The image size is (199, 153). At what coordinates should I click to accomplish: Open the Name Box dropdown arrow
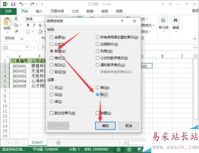coord(27,47)
